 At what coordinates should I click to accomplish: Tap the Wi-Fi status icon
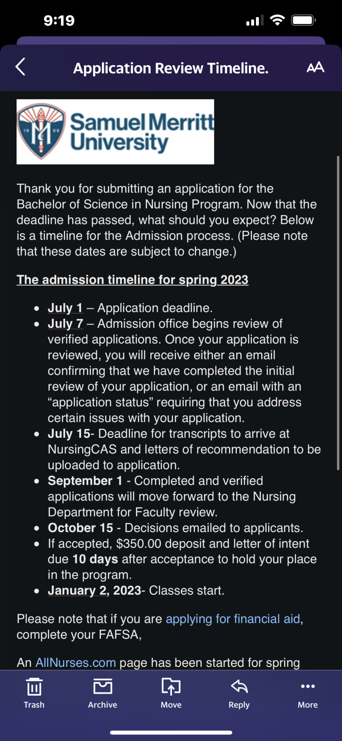click(x=277, y=20)
